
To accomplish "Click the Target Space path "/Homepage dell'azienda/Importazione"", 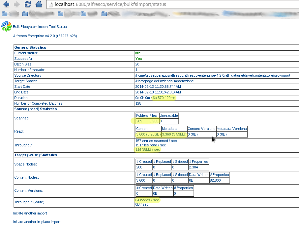I will click(164, 81).
